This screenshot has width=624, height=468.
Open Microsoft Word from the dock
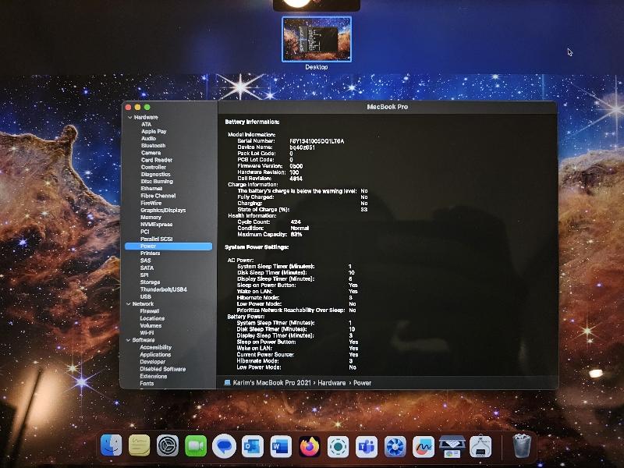pos(281,446)
